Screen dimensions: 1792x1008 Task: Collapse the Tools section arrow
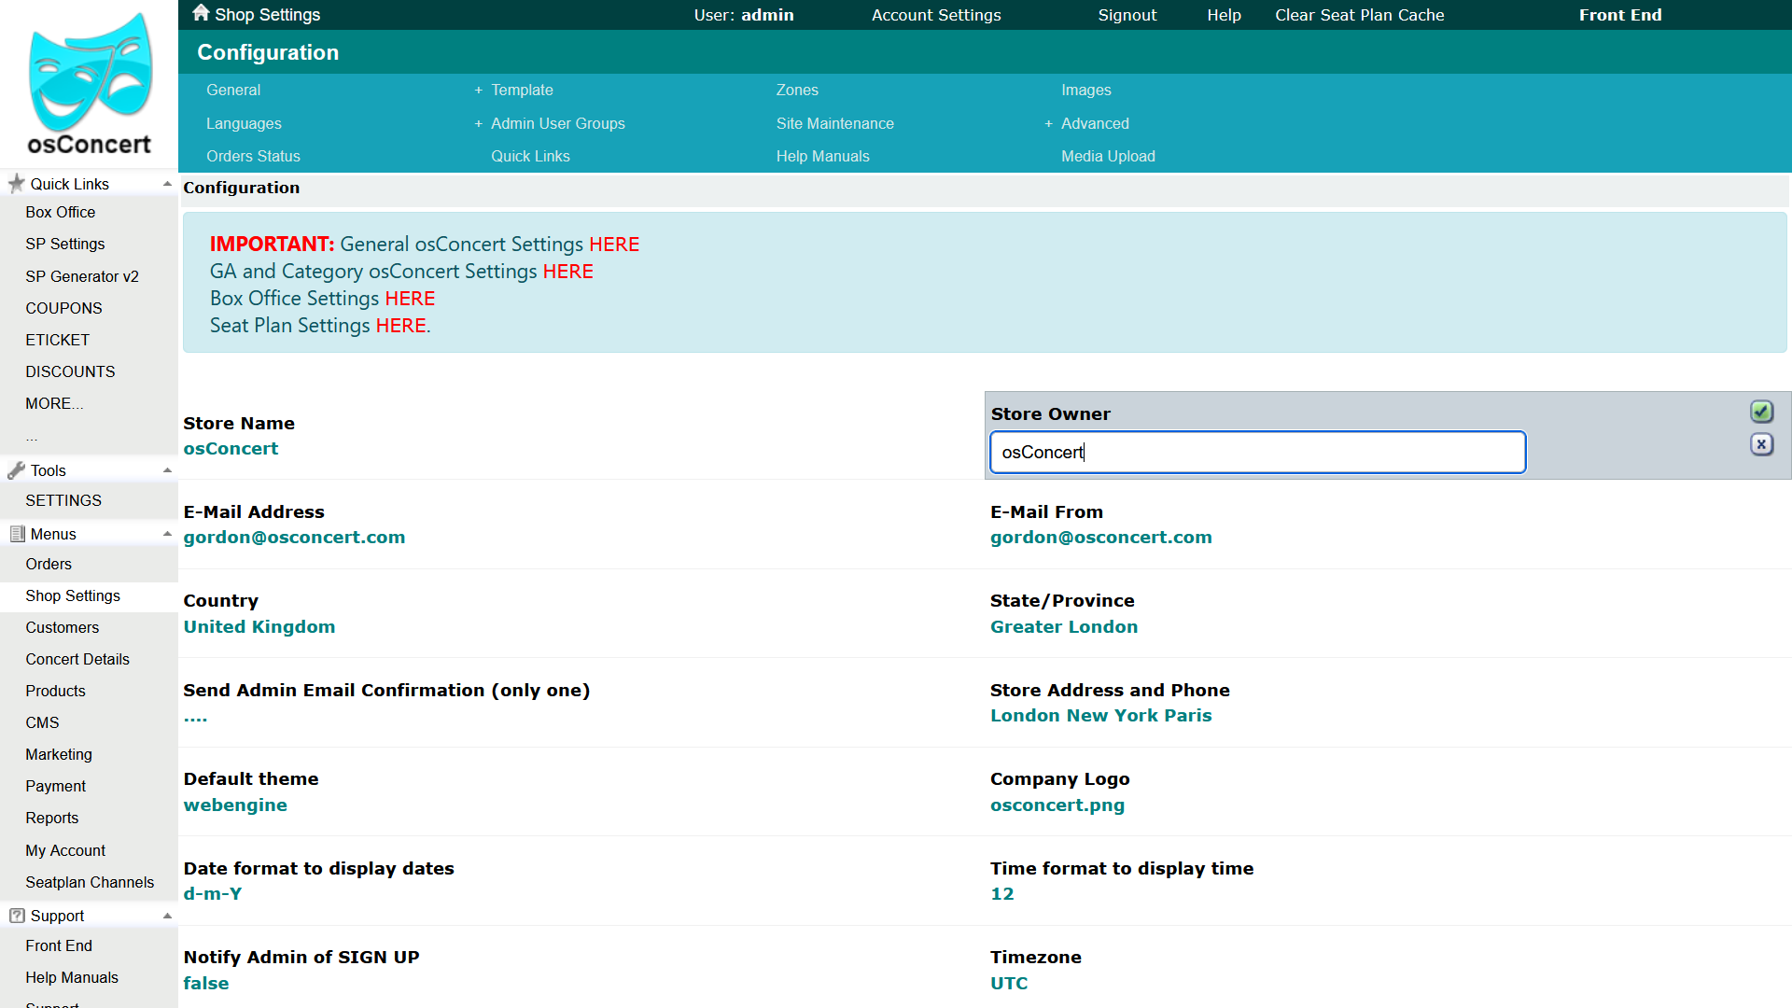coord(167,470)
